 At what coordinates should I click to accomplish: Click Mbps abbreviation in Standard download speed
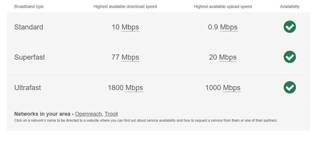click(x=130, y=27)
